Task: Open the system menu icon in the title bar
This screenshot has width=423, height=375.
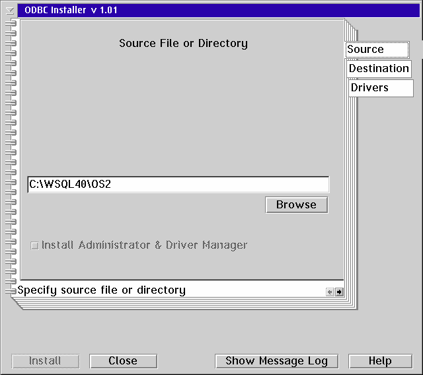Action: click(10, 11)
